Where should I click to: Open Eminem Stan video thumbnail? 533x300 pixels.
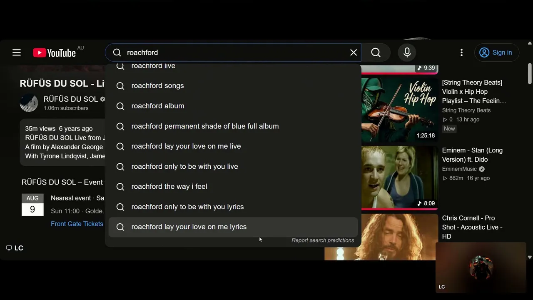point(399,177)
